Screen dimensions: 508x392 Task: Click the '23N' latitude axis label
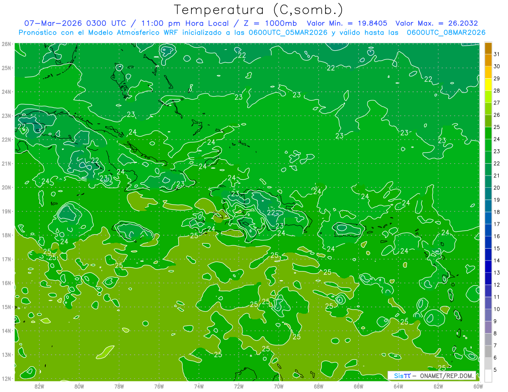[x=6, y=116]
